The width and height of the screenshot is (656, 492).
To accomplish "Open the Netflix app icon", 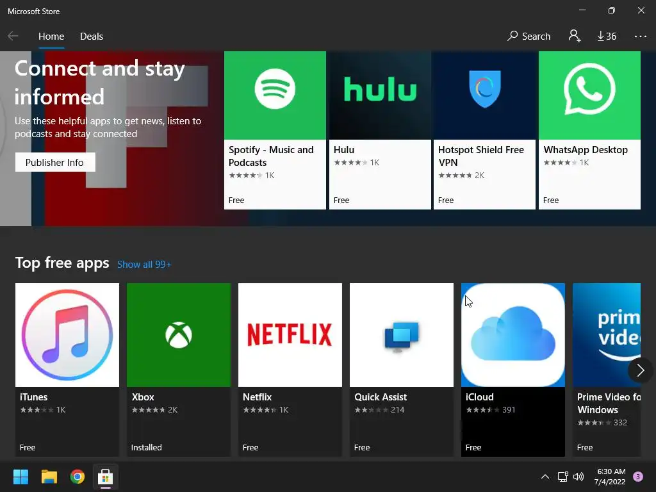I will (290, 334).
